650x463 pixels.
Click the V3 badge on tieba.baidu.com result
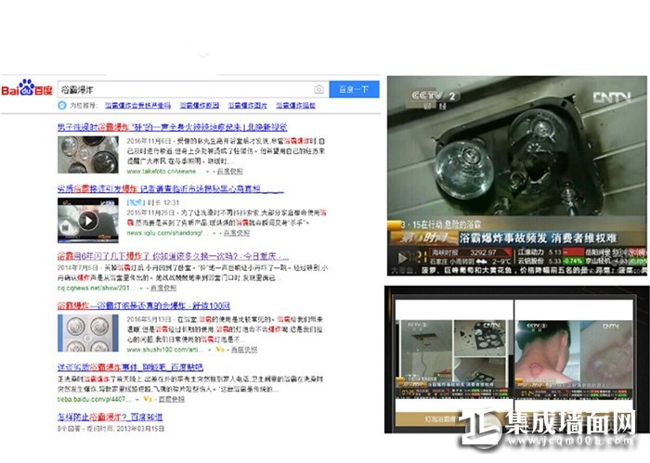(148, 399)
